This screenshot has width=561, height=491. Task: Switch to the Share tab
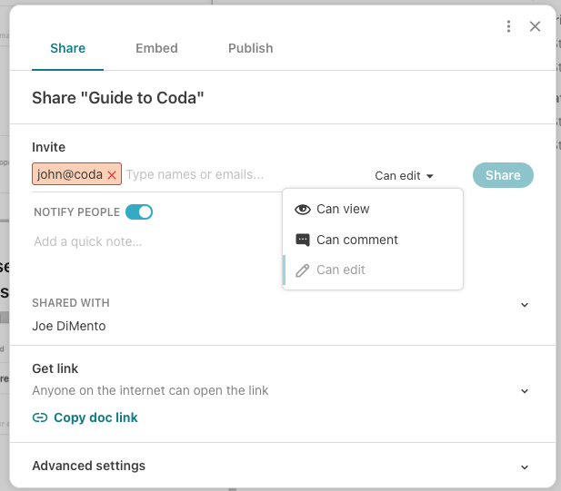pos(67,48)
